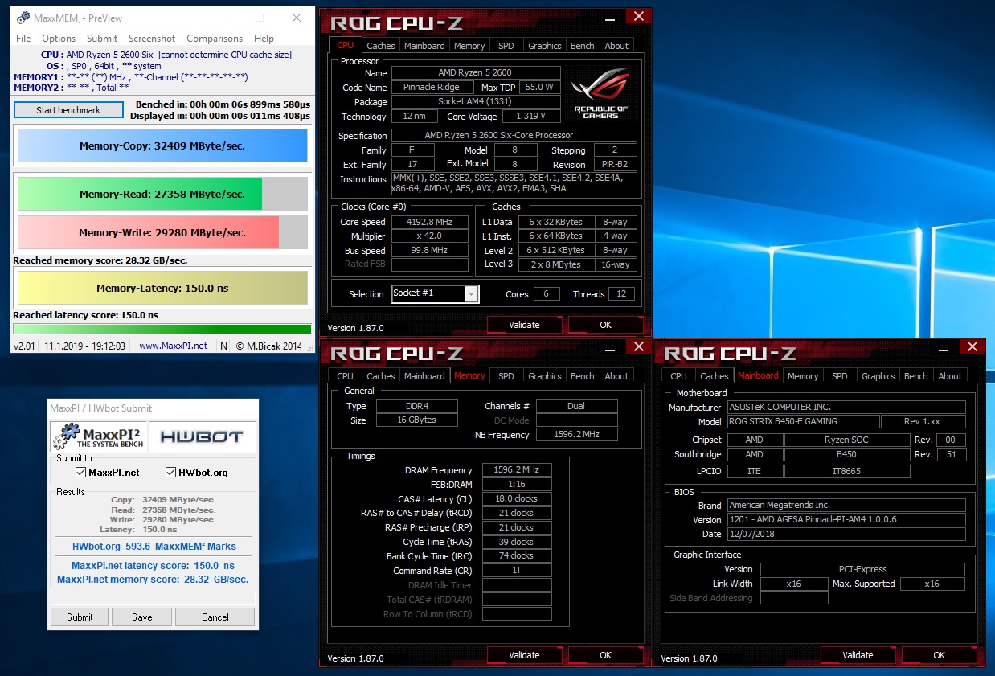Click the N cell in MaxxMEM status bar
Viewport: 995px width, 676px height.
coord(223,346)
